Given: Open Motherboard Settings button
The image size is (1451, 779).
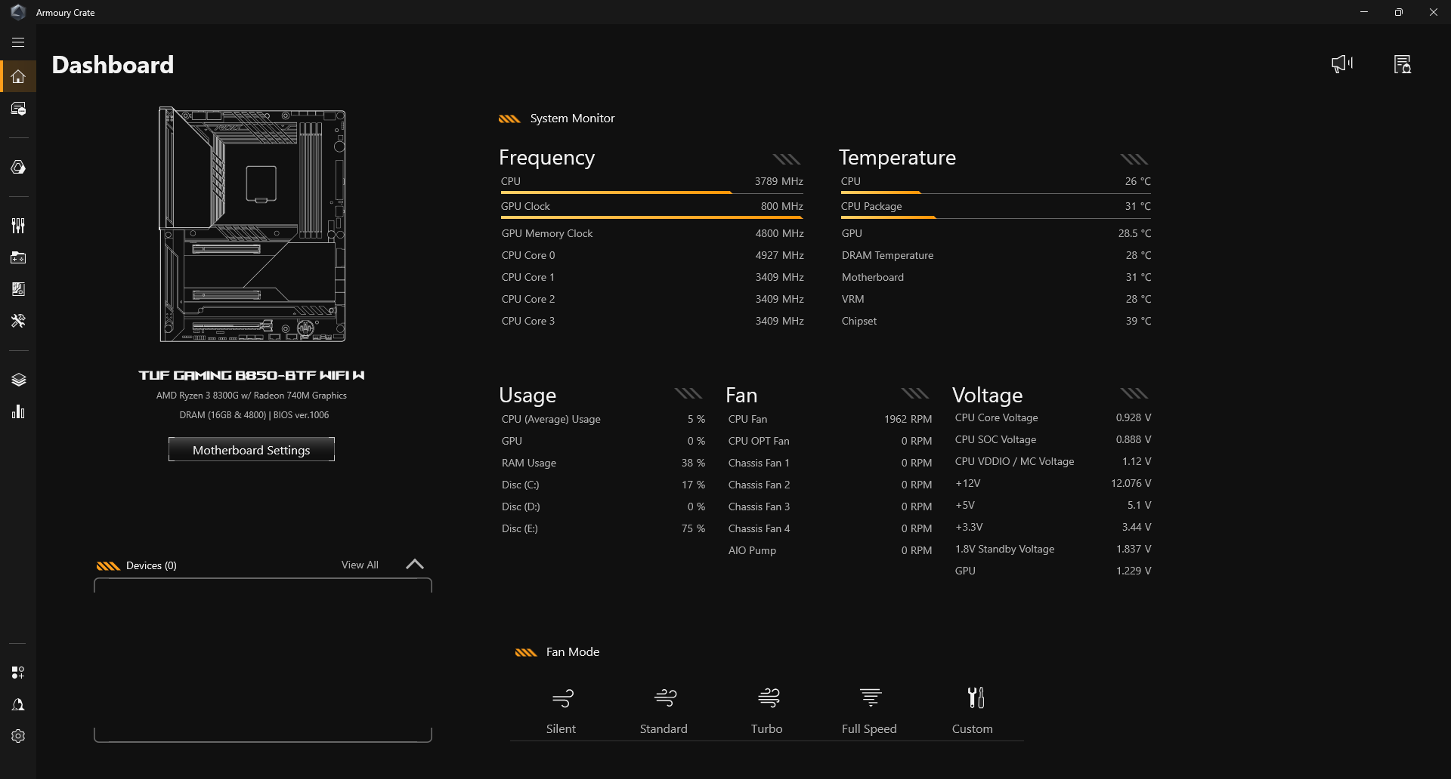Looking at the screenshot, I should click(x=252, y=449).
